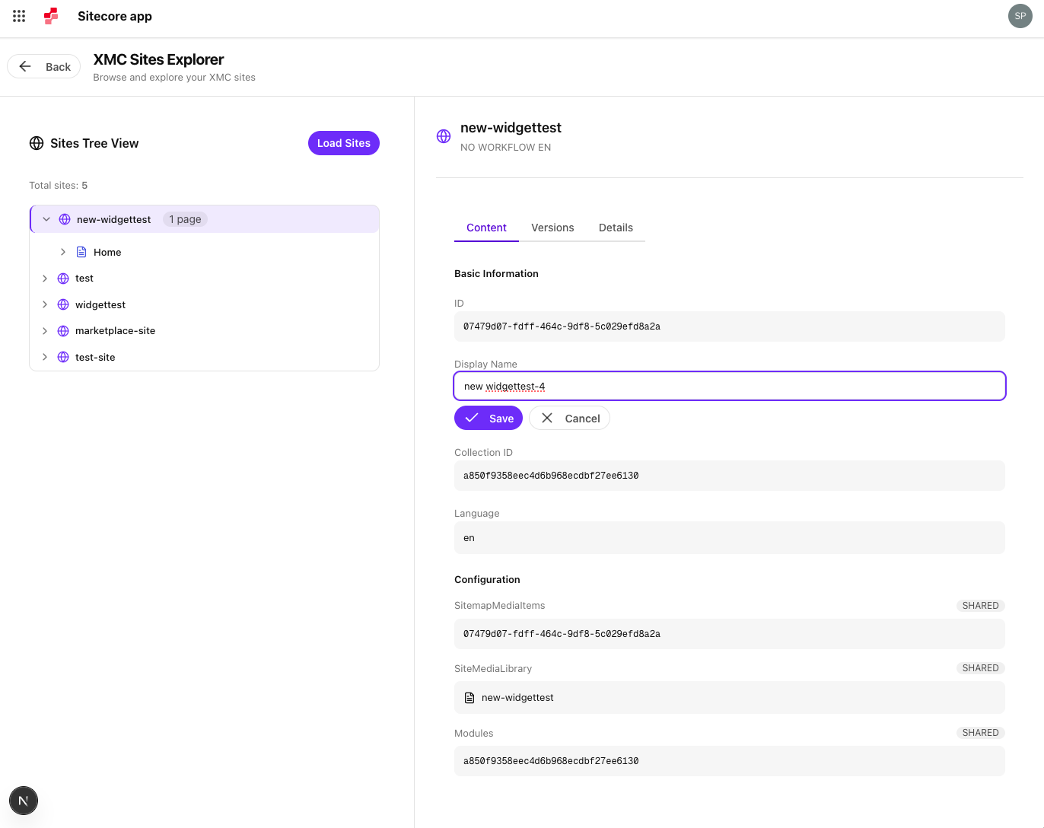Save the Display Name change
This screenshot has width=1044, height=828.
pyautogui.click(x=488, y=418)
